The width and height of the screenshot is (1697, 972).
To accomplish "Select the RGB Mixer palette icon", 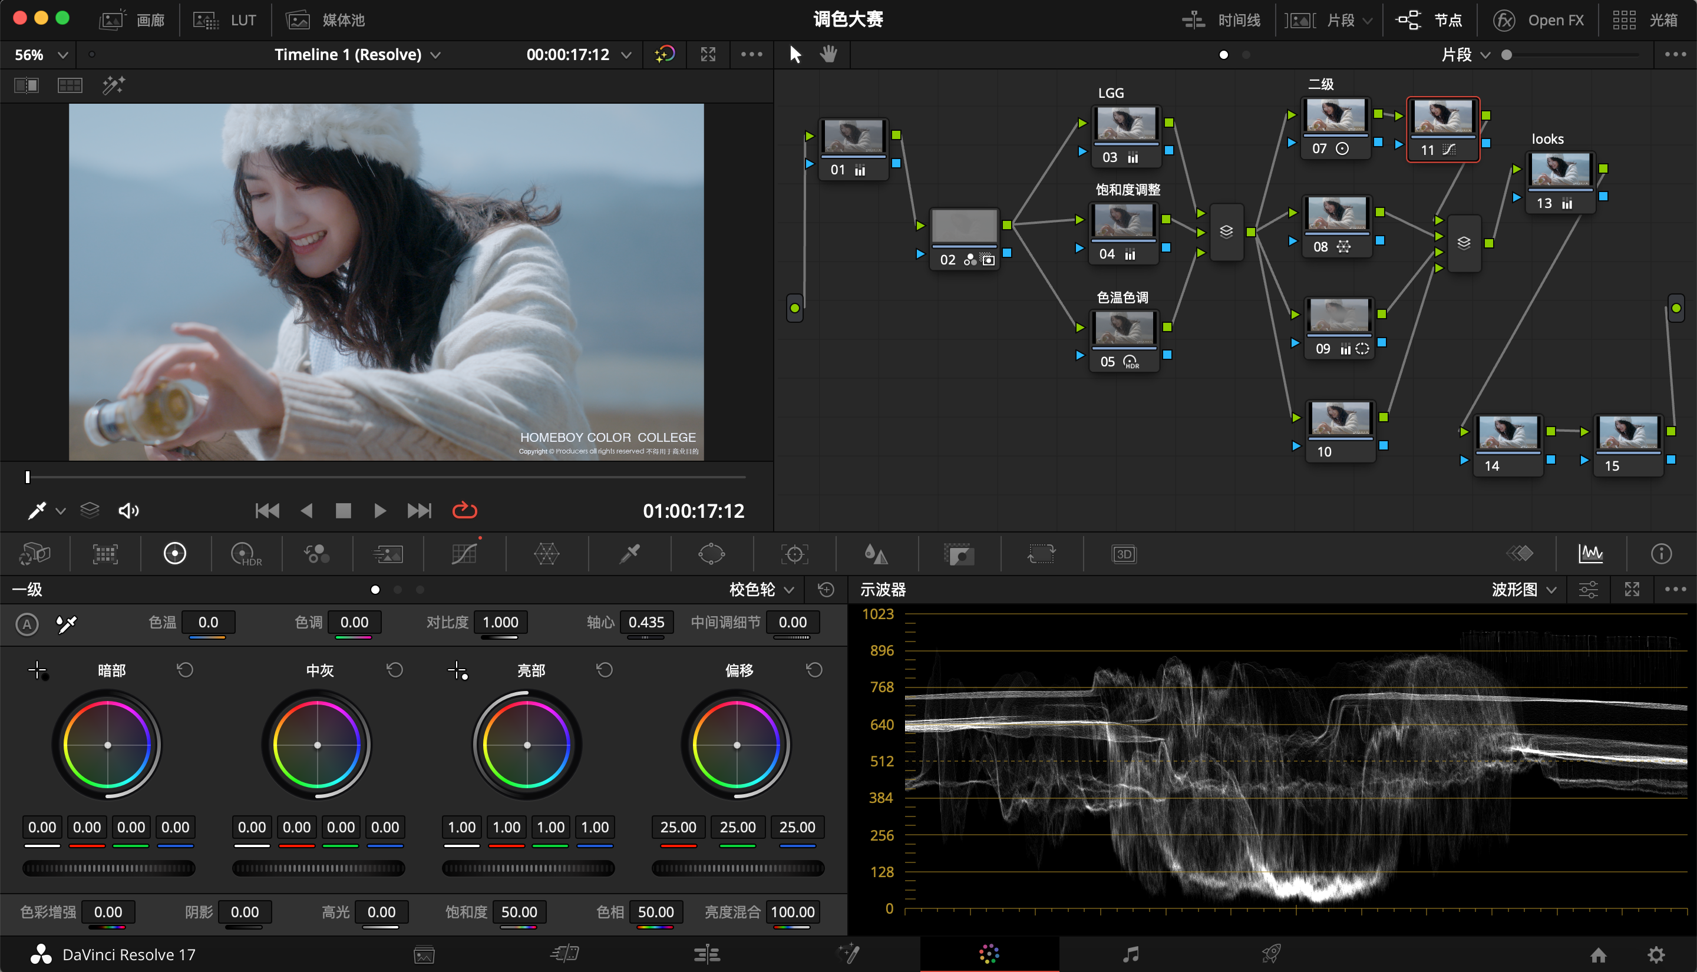I will pos(316,553).
